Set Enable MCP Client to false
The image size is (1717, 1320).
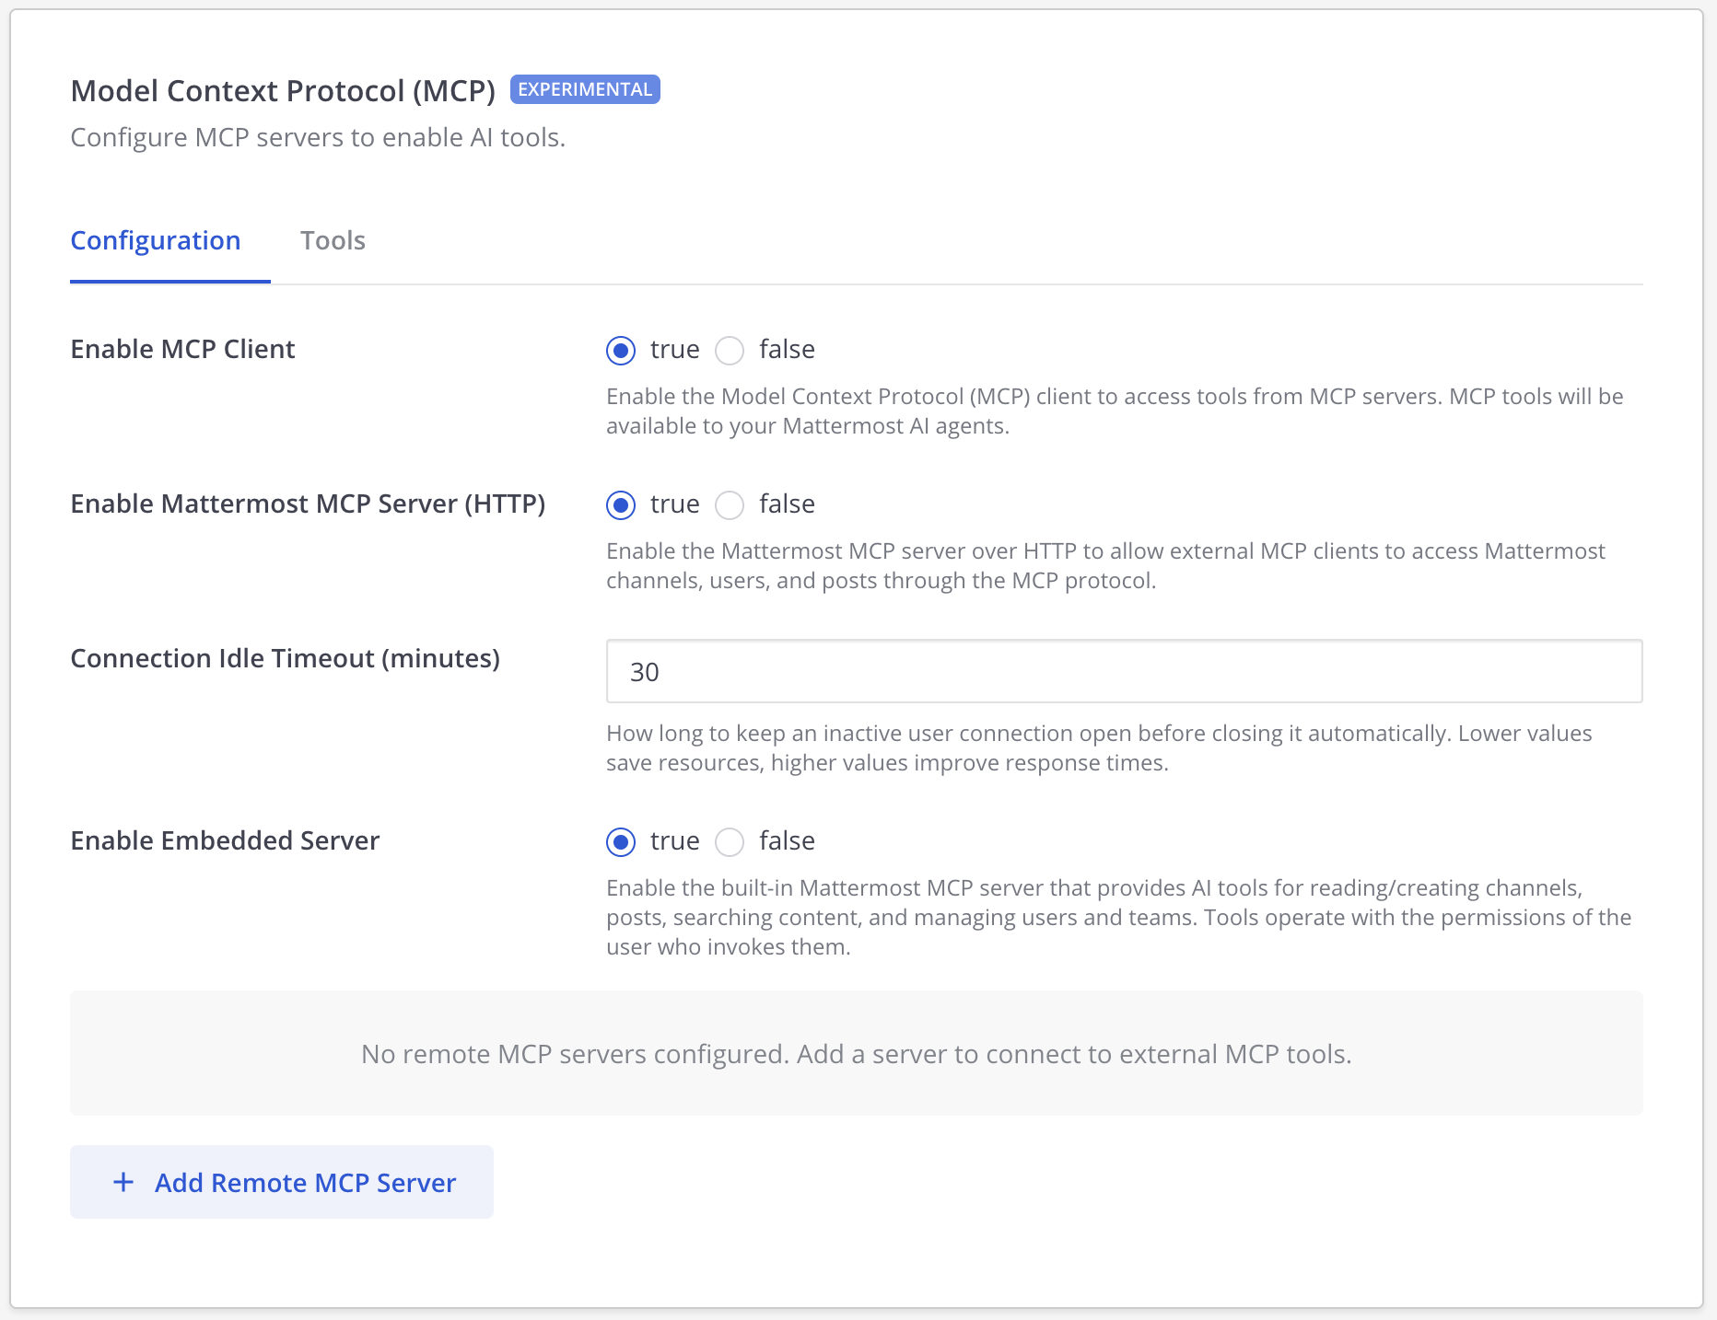730,351
